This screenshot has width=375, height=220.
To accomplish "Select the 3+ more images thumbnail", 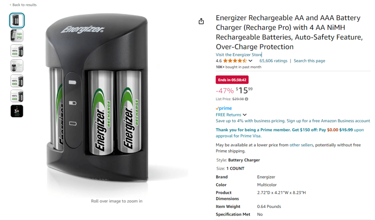I will [17, 111].
